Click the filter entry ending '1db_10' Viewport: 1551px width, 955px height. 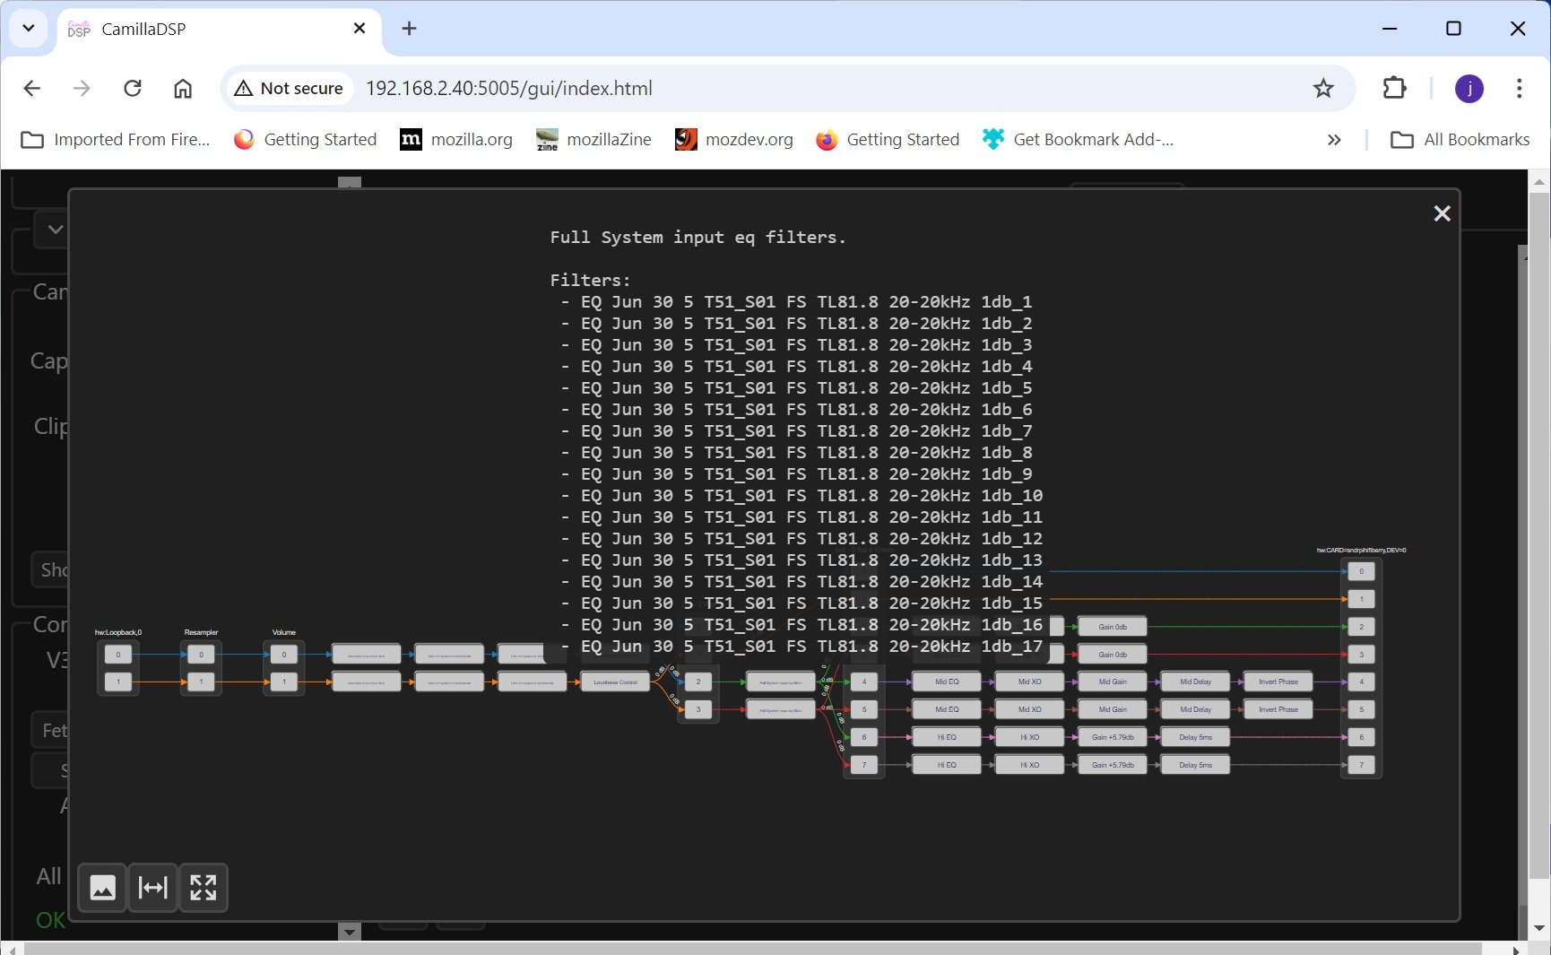pyautogui.click(x=801, y=496)
